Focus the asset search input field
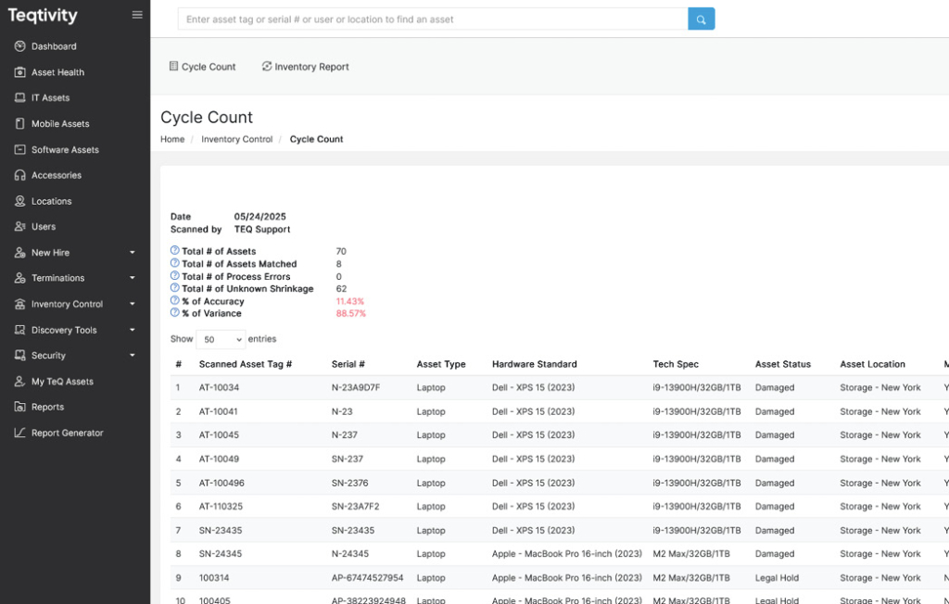The width and height of the screenshot is (949, 604). [x=433, y=19]
